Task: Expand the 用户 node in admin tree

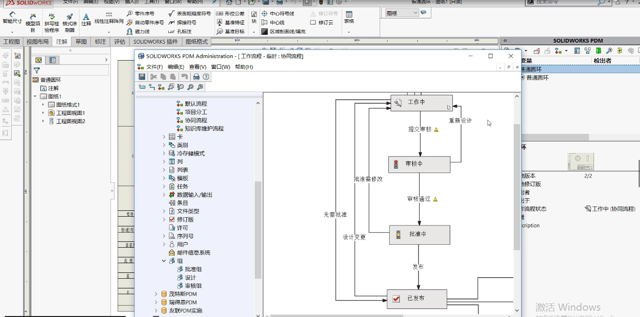Action: pyautogui.click(x=164, y=244)
